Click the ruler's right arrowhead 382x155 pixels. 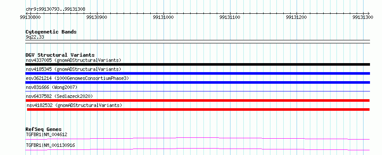point(368,13)
